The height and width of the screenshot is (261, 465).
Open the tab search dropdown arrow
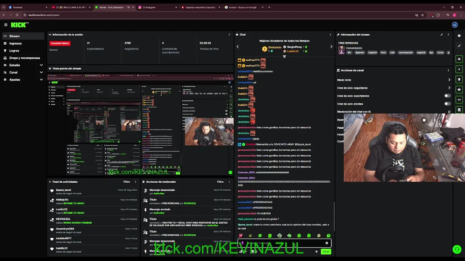(4, 7)
